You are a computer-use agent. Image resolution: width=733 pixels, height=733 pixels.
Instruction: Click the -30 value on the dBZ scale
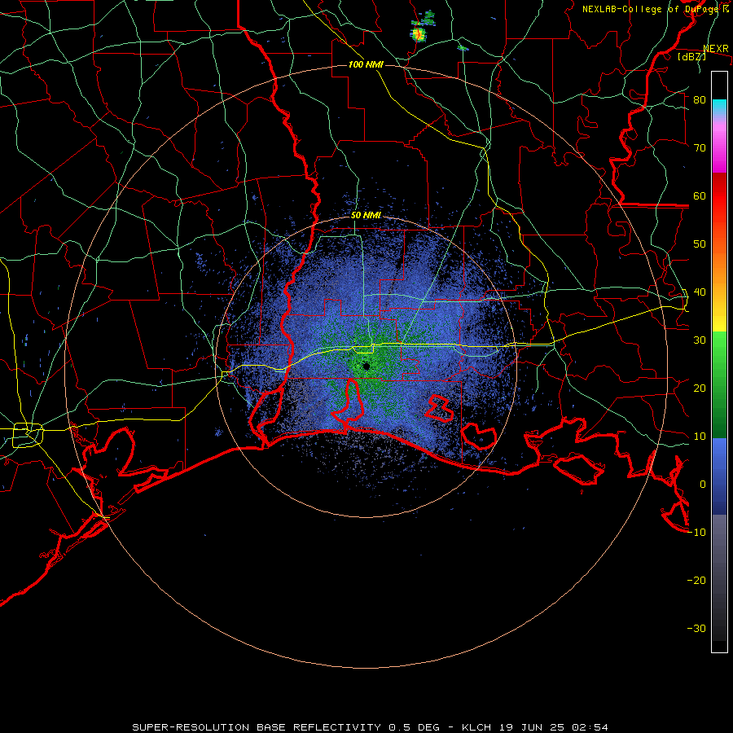pos(696,628)
